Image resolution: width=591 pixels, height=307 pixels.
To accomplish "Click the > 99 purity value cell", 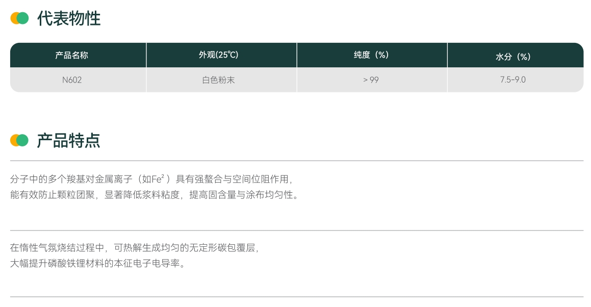I will pos(371,80).
